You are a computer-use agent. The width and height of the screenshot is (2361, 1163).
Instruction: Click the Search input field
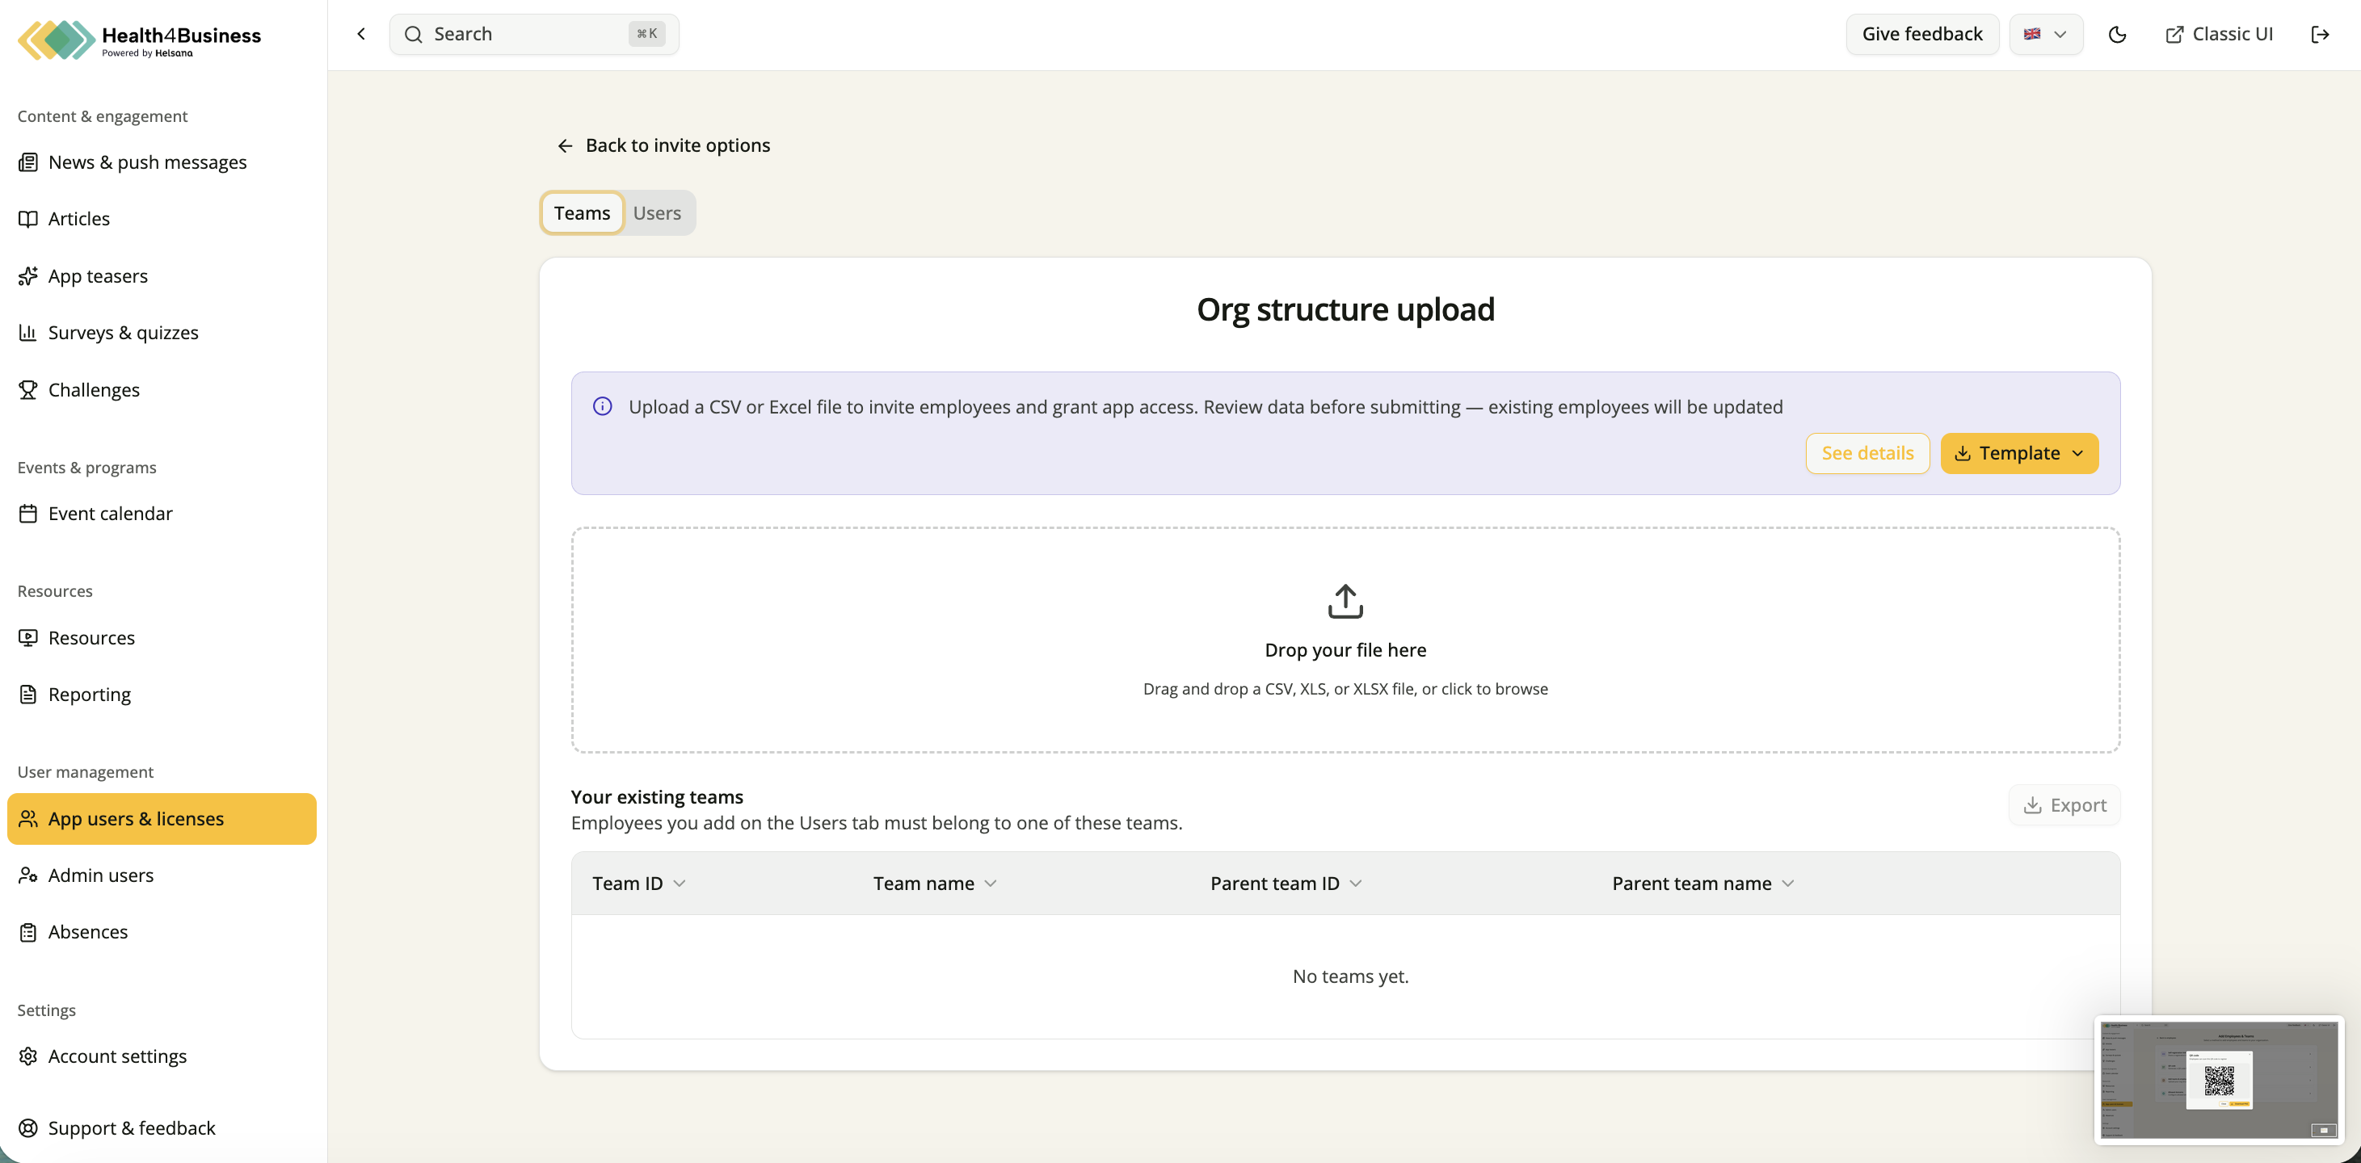tap(534, 34)
